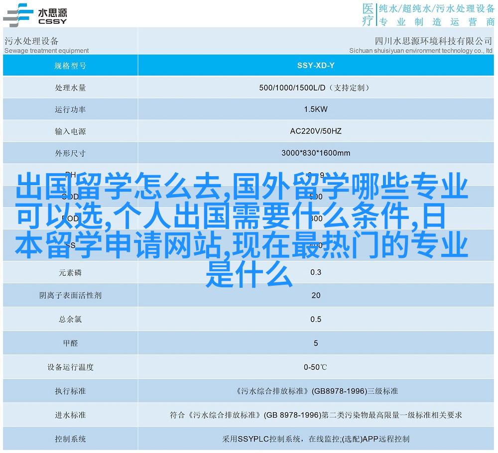Click the 专业制造运营商 slogan
This screenshot has height=453, width=498.
click(437, 21)
